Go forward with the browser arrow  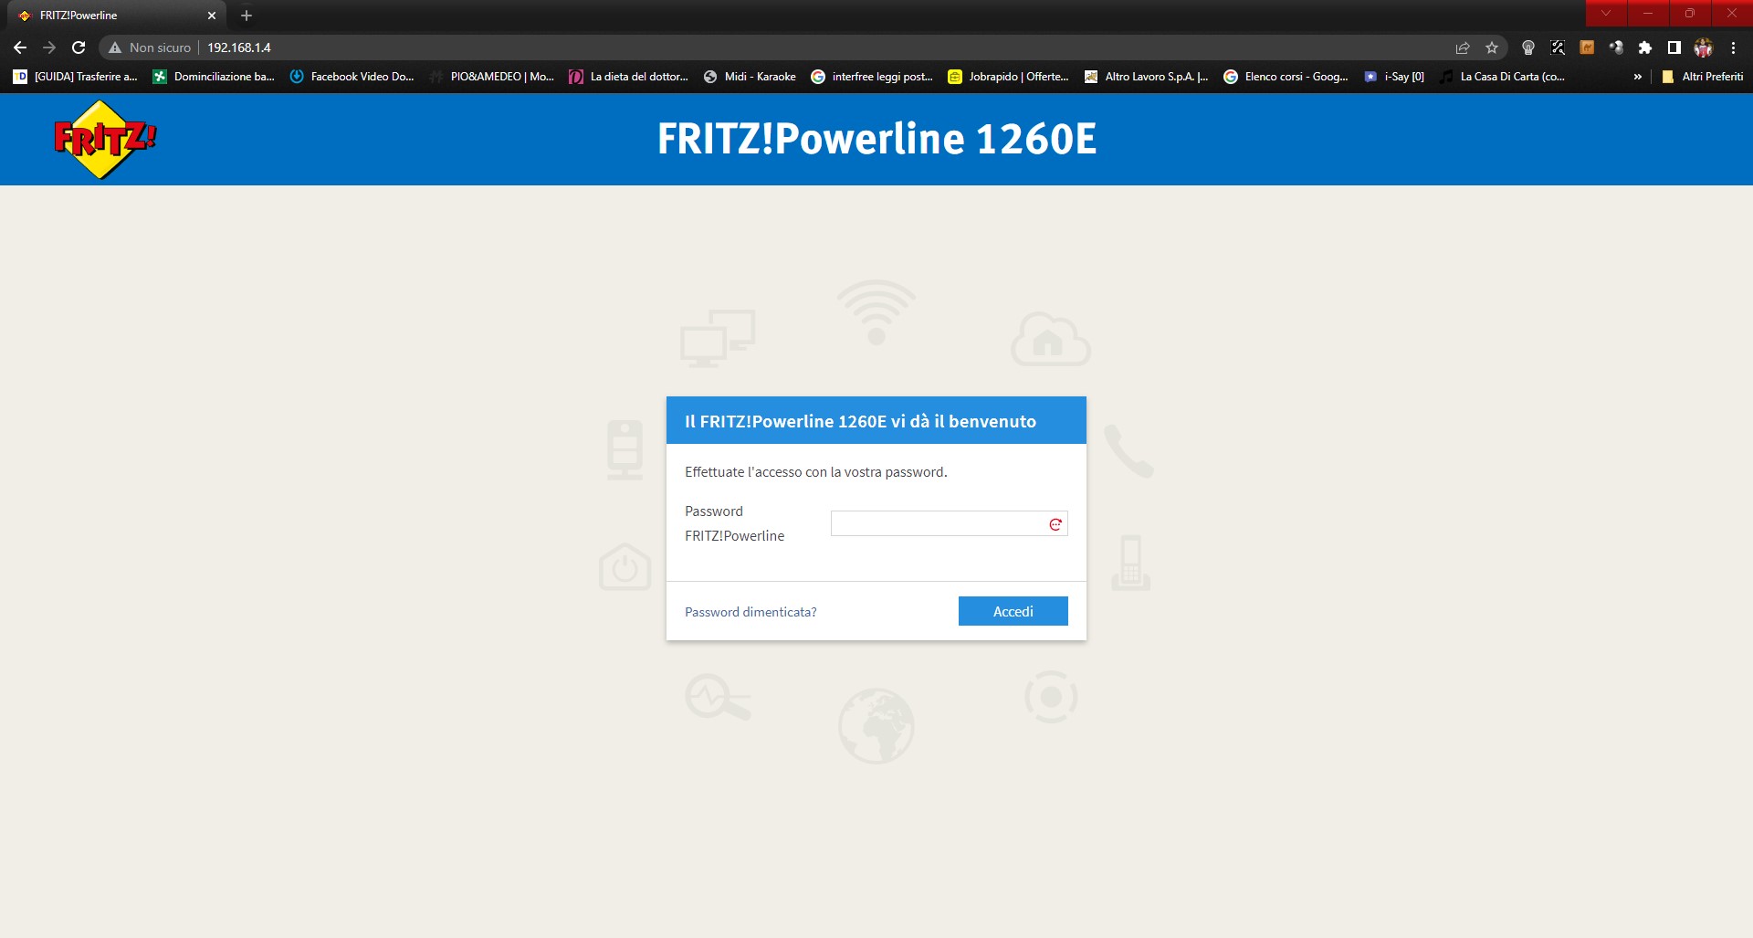pos(49,47)
